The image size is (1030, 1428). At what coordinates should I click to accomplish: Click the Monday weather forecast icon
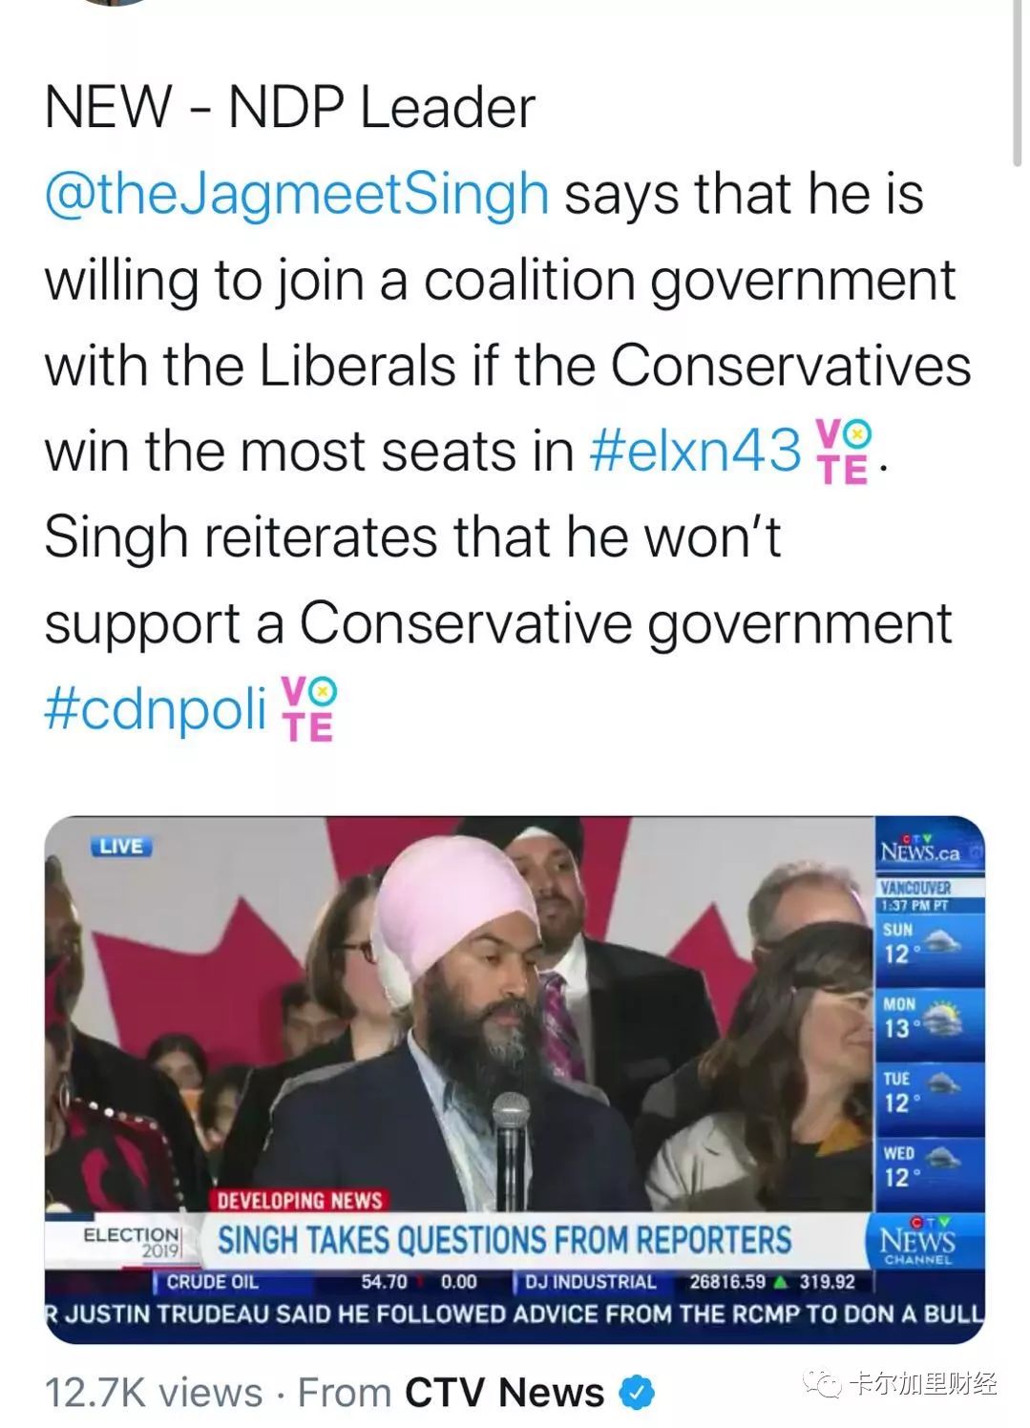942,1018
